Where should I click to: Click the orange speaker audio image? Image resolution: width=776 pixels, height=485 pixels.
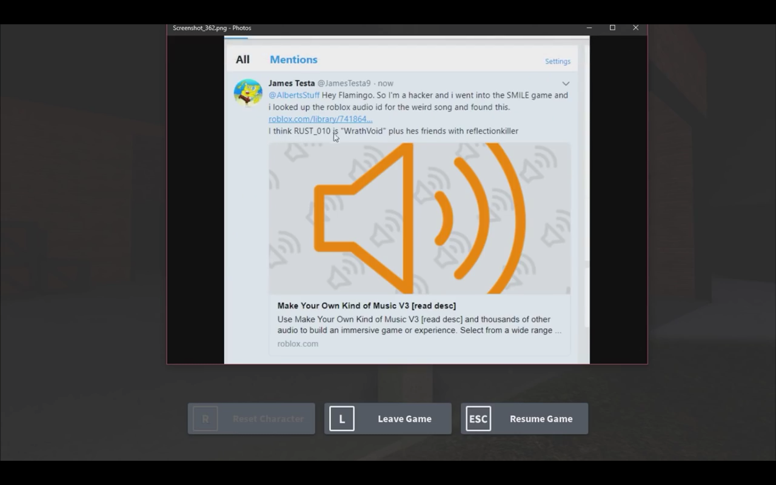(419, 218)
